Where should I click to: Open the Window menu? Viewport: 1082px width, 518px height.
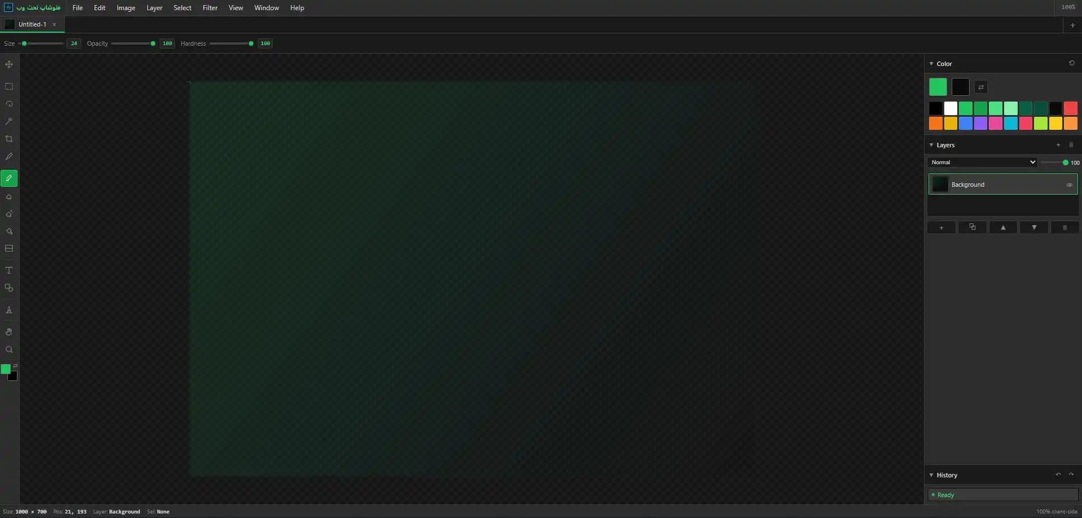tap(266, 8)
